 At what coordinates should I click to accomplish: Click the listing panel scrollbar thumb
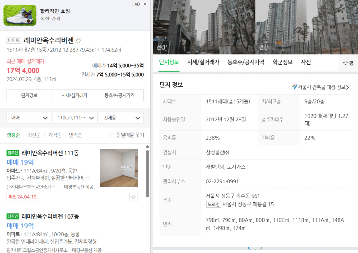147,174
